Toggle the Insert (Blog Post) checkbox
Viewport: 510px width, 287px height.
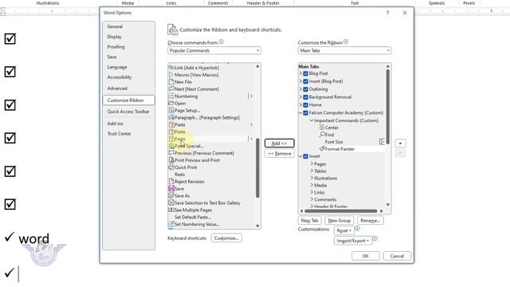[x=305, y=81]
